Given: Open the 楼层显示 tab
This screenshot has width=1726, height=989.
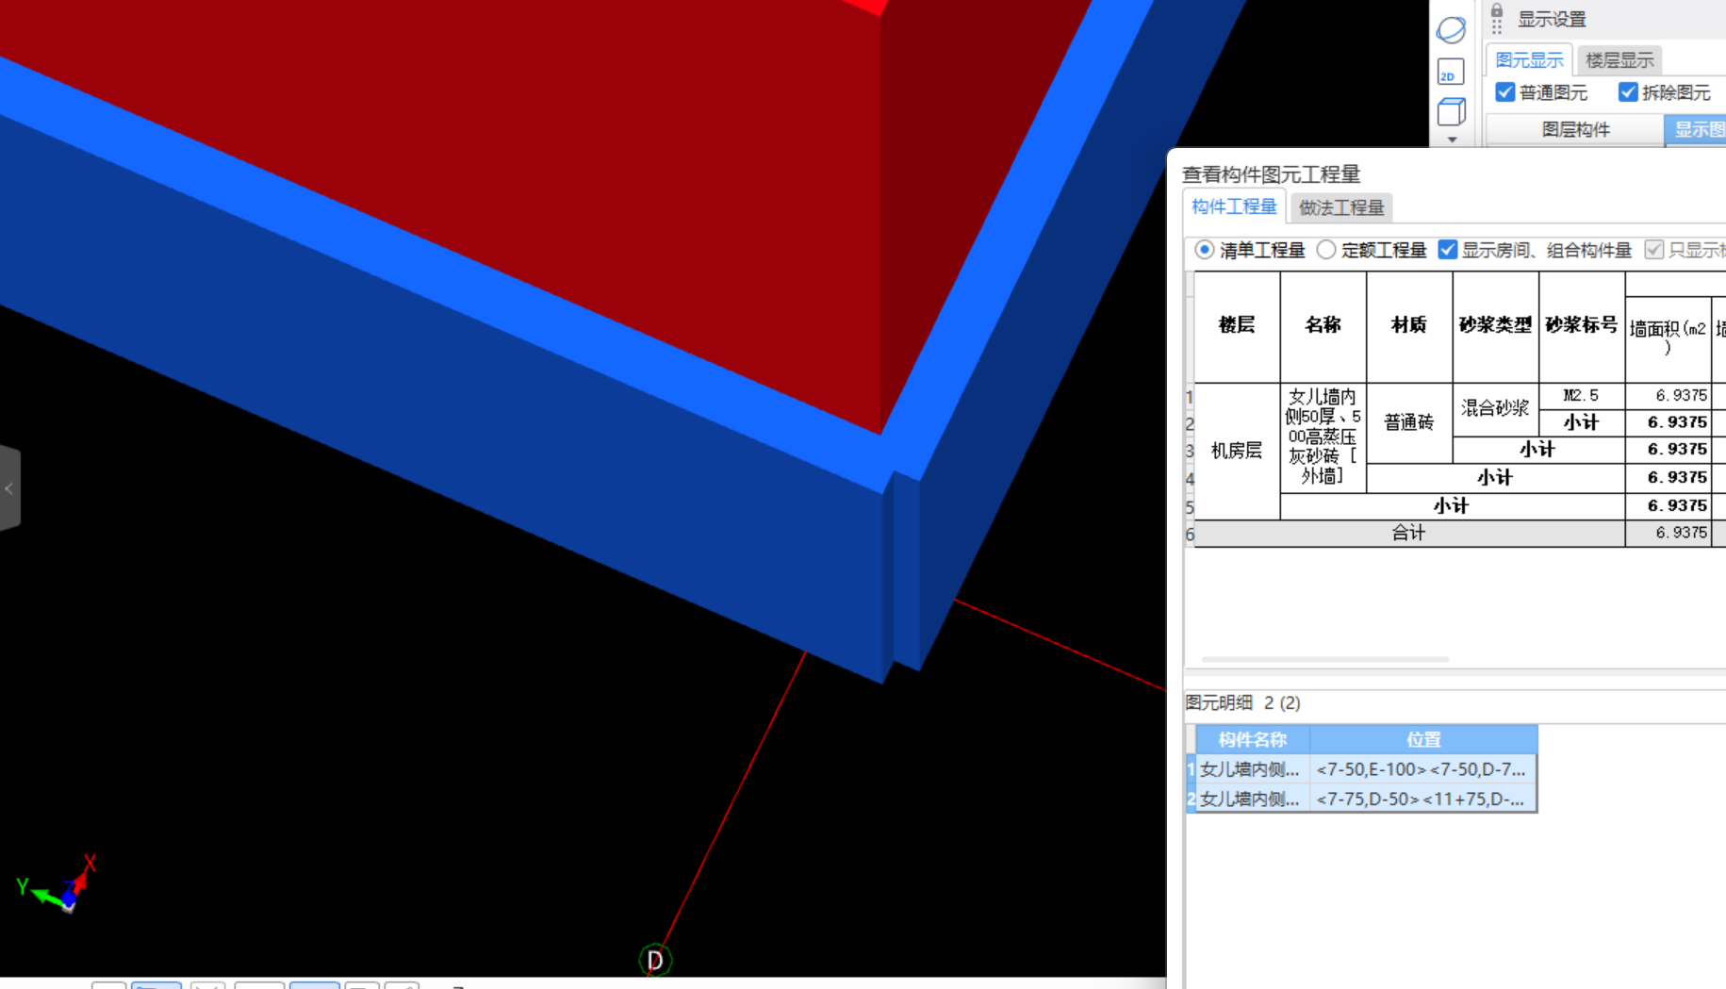Looking at the screenshot, I should tap(1619, 59).
